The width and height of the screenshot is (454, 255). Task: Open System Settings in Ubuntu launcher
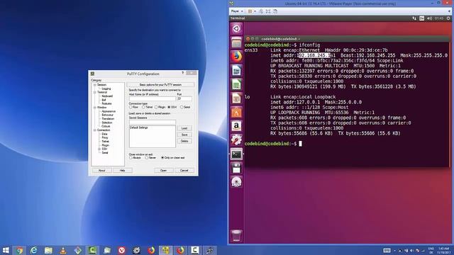pyautogui.click(x=236, y=140)
